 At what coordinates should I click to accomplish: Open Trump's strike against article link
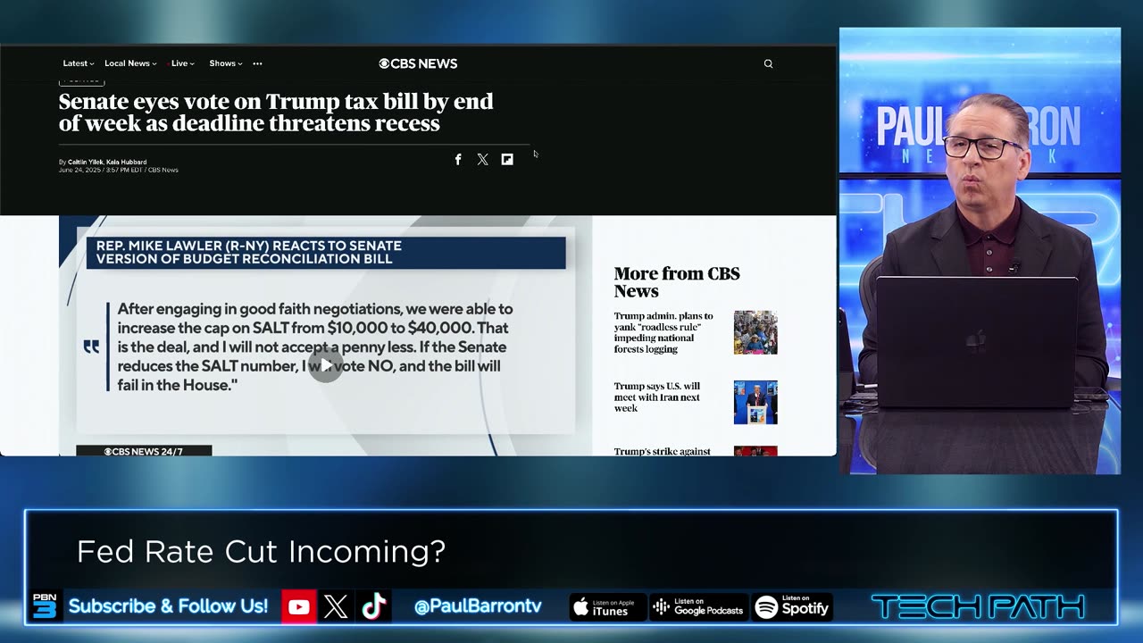(x=662, y=451)
